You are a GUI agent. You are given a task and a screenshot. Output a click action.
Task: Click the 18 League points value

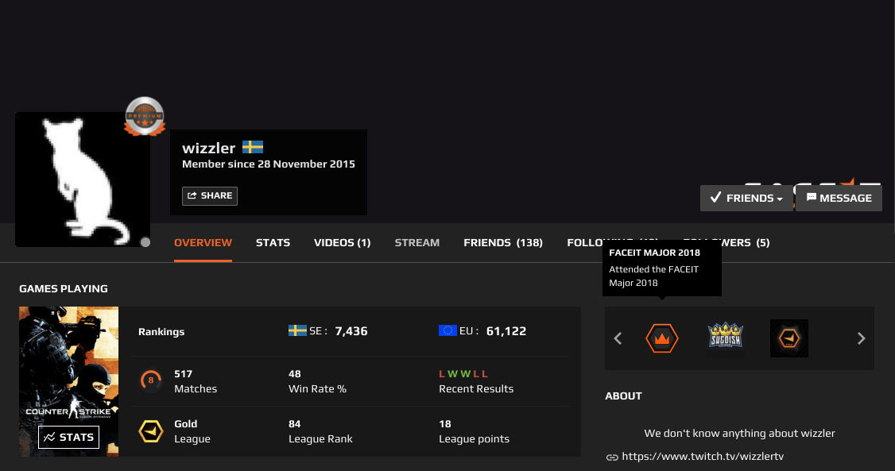444,423
